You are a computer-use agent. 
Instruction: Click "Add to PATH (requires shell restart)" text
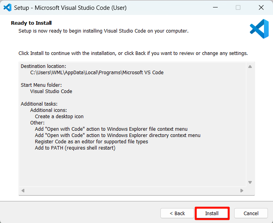(x=75, y=148)
